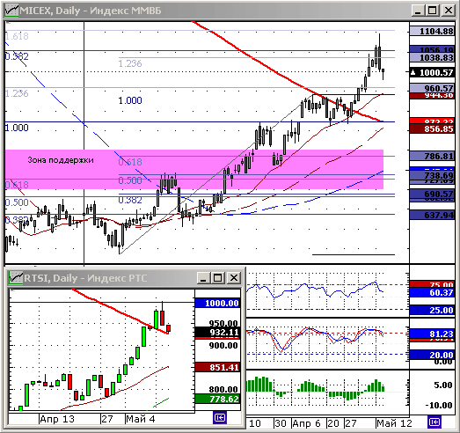
Task: Maximize the MICEX chart window
Action: tap(432, 11)
